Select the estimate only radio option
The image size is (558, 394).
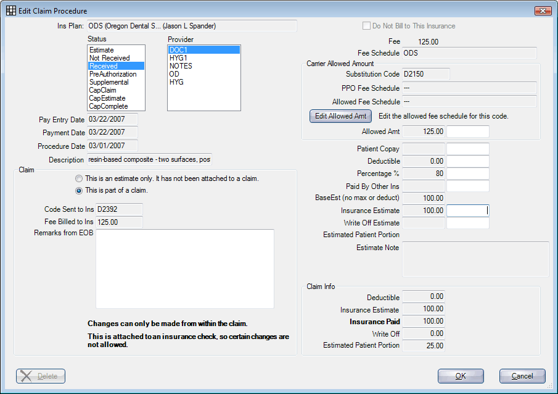pyautogui.click(x=79, y=178)
